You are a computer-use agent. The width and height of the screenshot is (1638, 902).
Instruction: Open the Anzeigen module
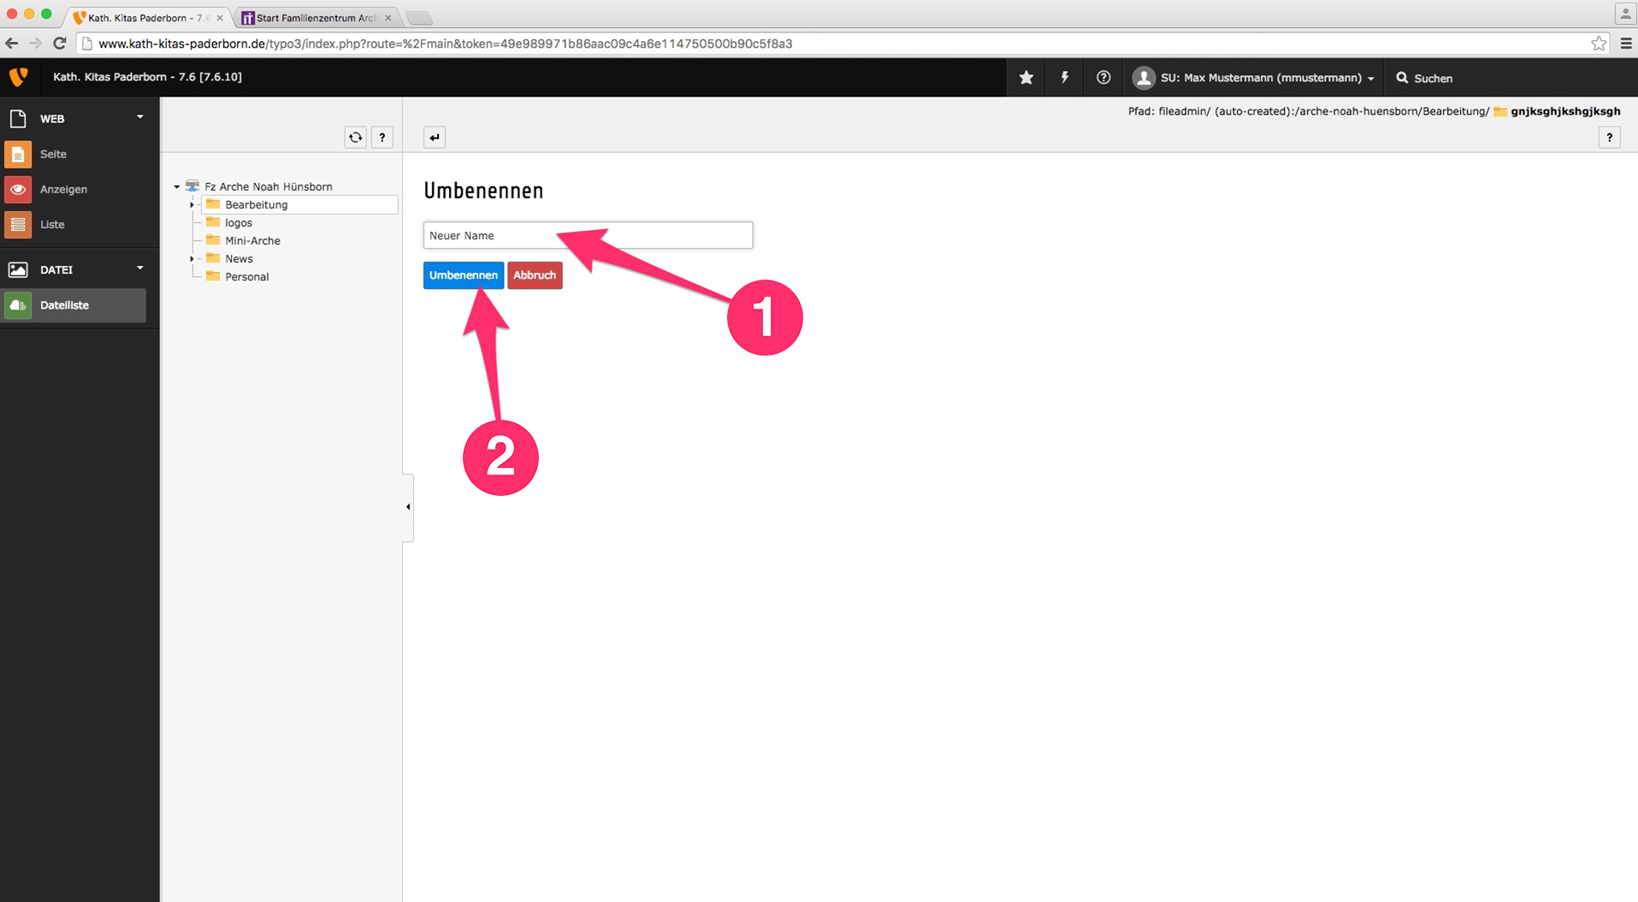point(63,189)
